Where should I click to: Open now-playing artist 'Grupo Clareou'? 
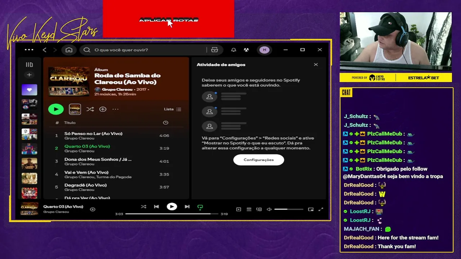(x=56, y=212)
